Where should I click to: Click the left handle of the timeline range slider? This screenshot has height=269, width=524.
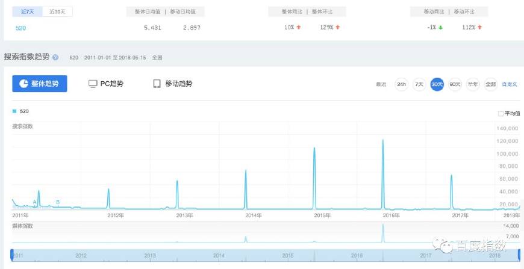pos(12,255)
